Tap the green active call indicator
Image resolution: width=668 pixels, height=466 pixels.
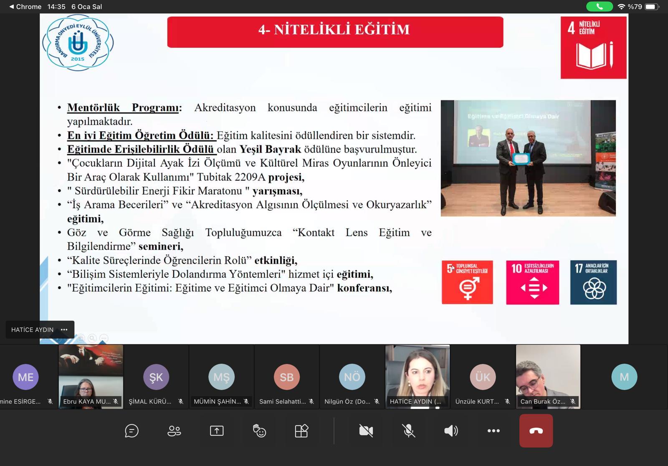click(x=599, y=7)
